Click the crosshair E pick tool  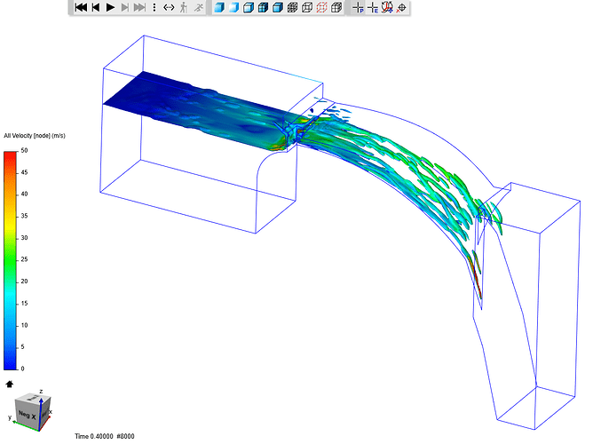(x=373, y=7)
